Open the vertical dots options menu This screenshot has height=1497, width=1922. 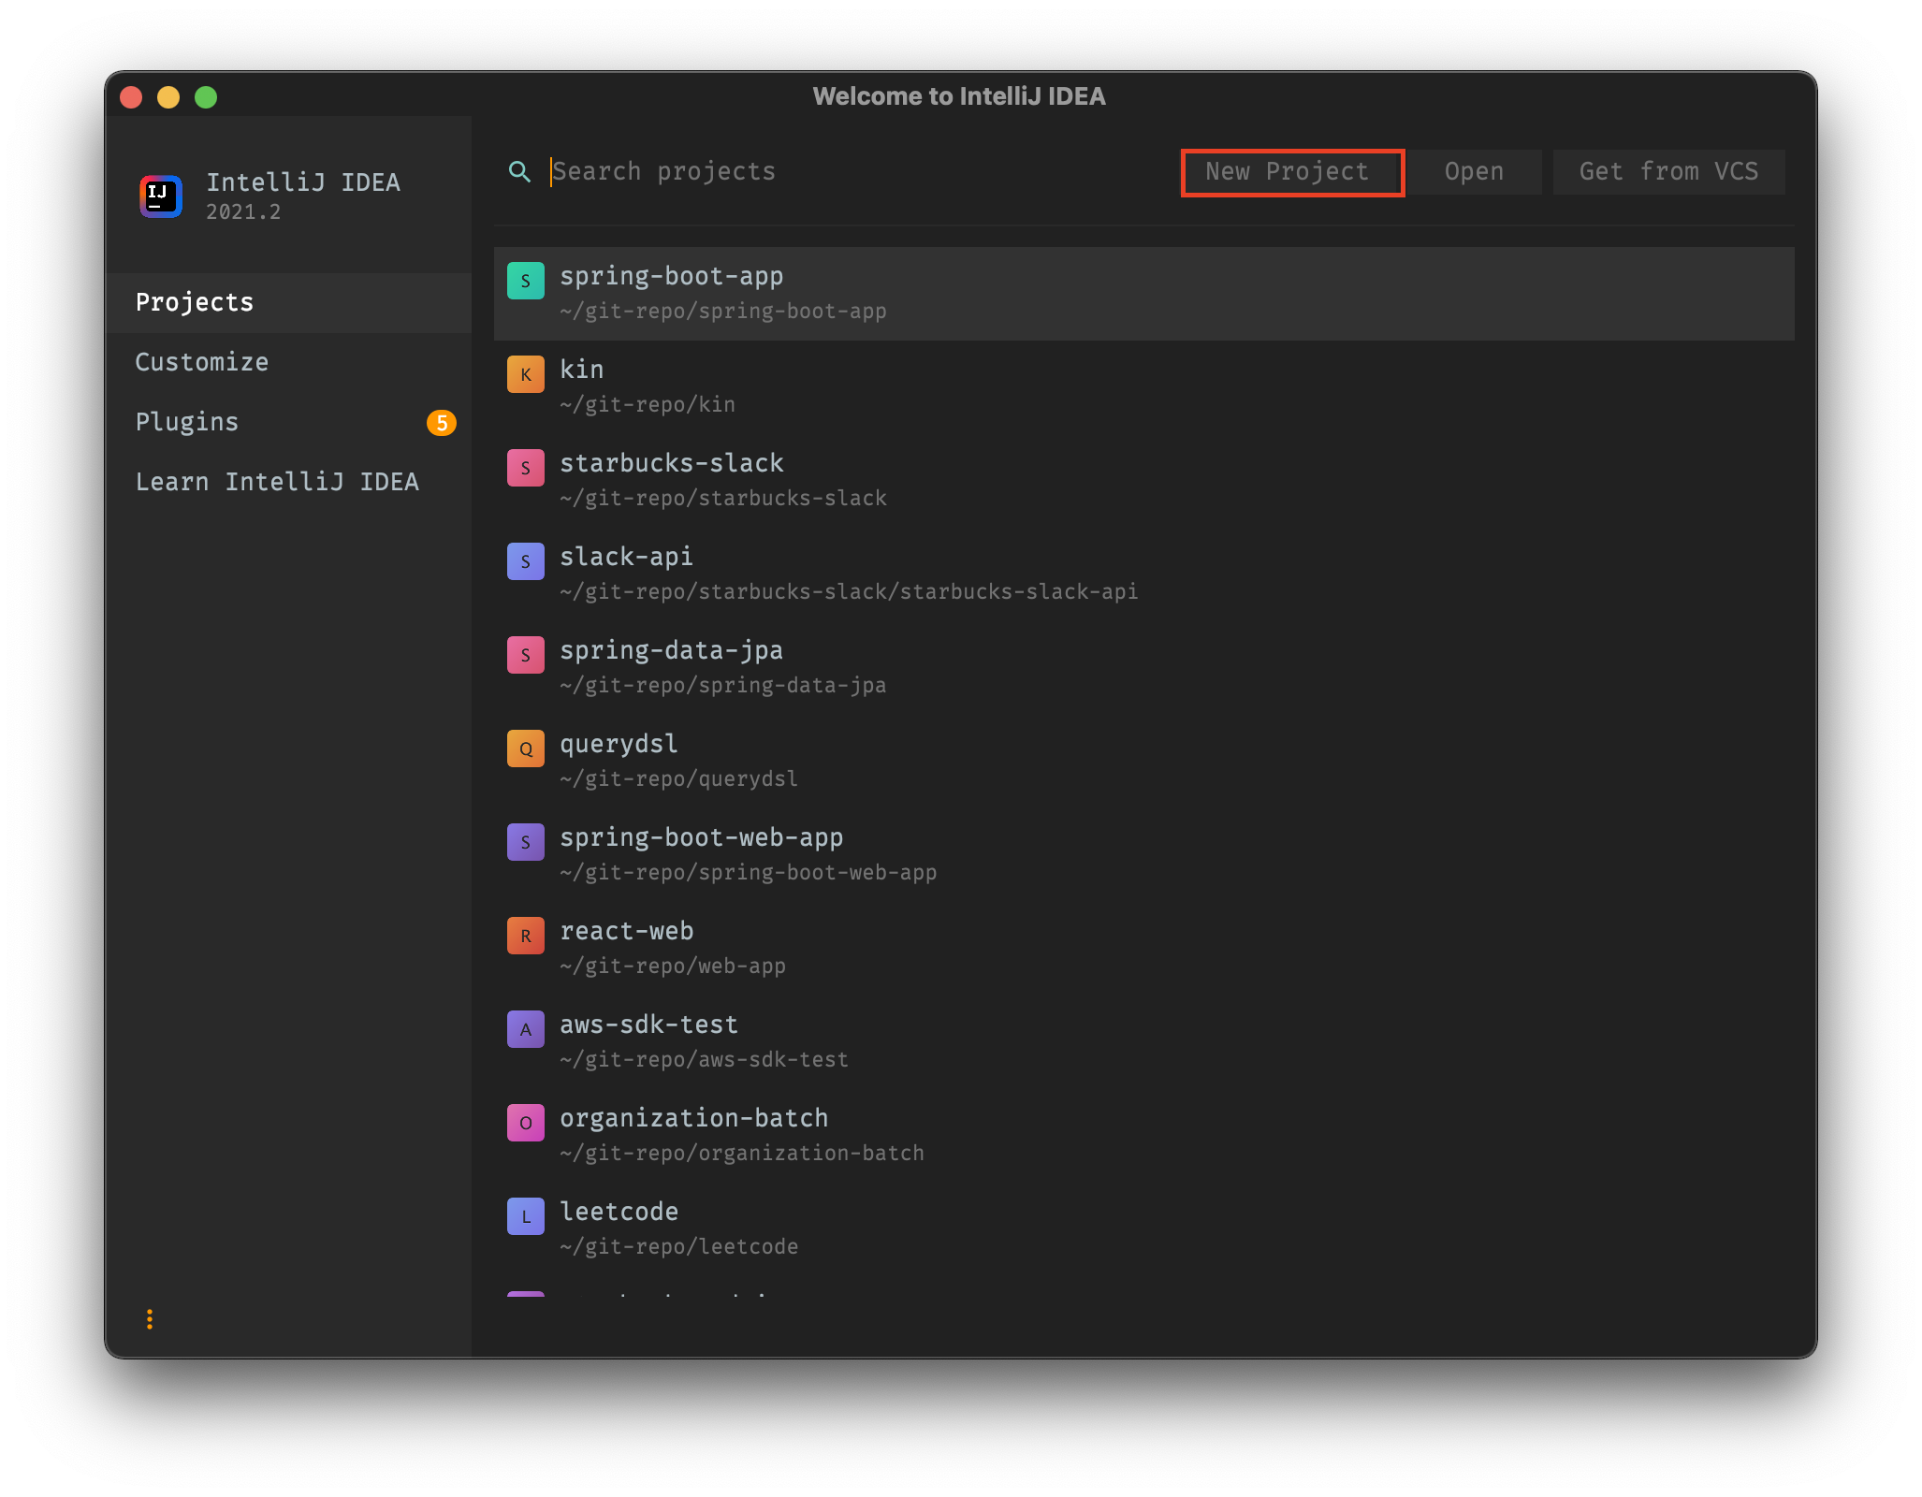[150, 1319]
